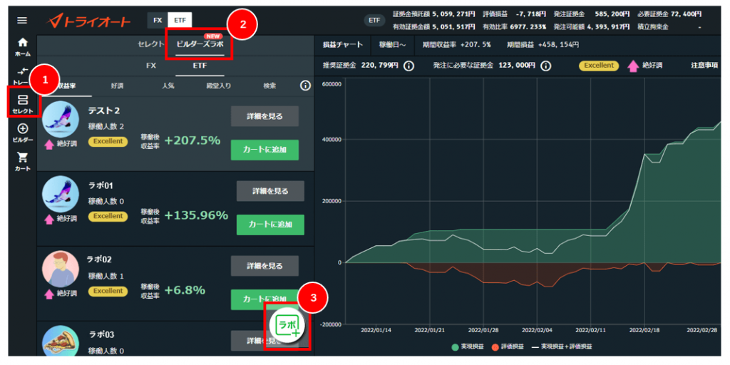Open the hamburger menu icon
This screenshot has width=730, height=365.
point(22,21)
